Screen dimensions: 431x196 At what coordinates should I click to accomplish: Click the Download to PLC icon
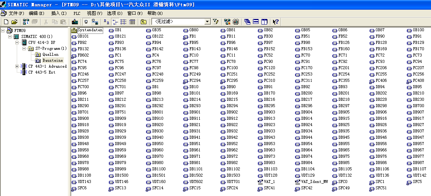click(x=75, y=22)
